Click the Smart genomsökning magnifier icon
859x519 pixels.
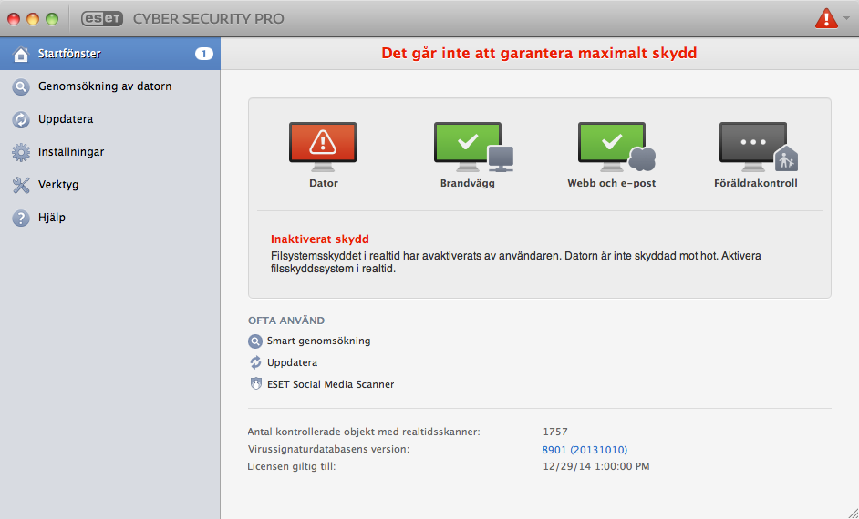click(254, 341)
